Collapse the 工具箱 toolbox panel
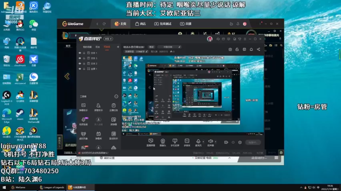 (x=116, y=96)
